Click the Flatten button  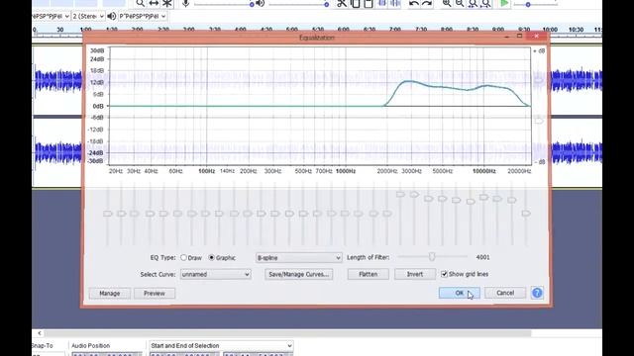click(368, 275)
